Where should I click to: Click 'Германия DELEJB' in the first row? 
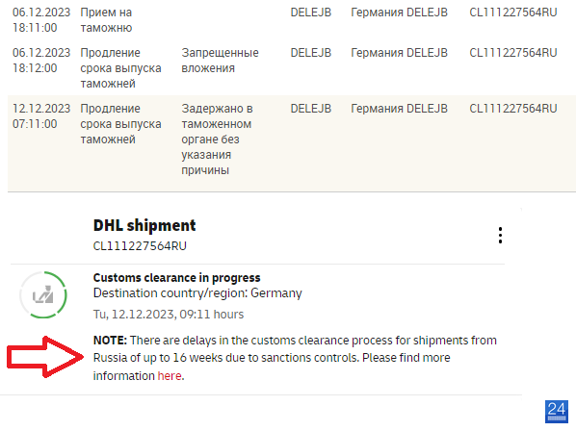(x=399, y=13)
